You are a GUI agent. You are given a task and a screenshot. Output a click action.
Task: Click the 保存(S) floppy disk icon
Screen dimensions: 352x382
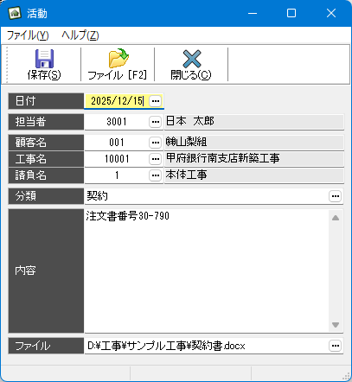click(44, 59)
